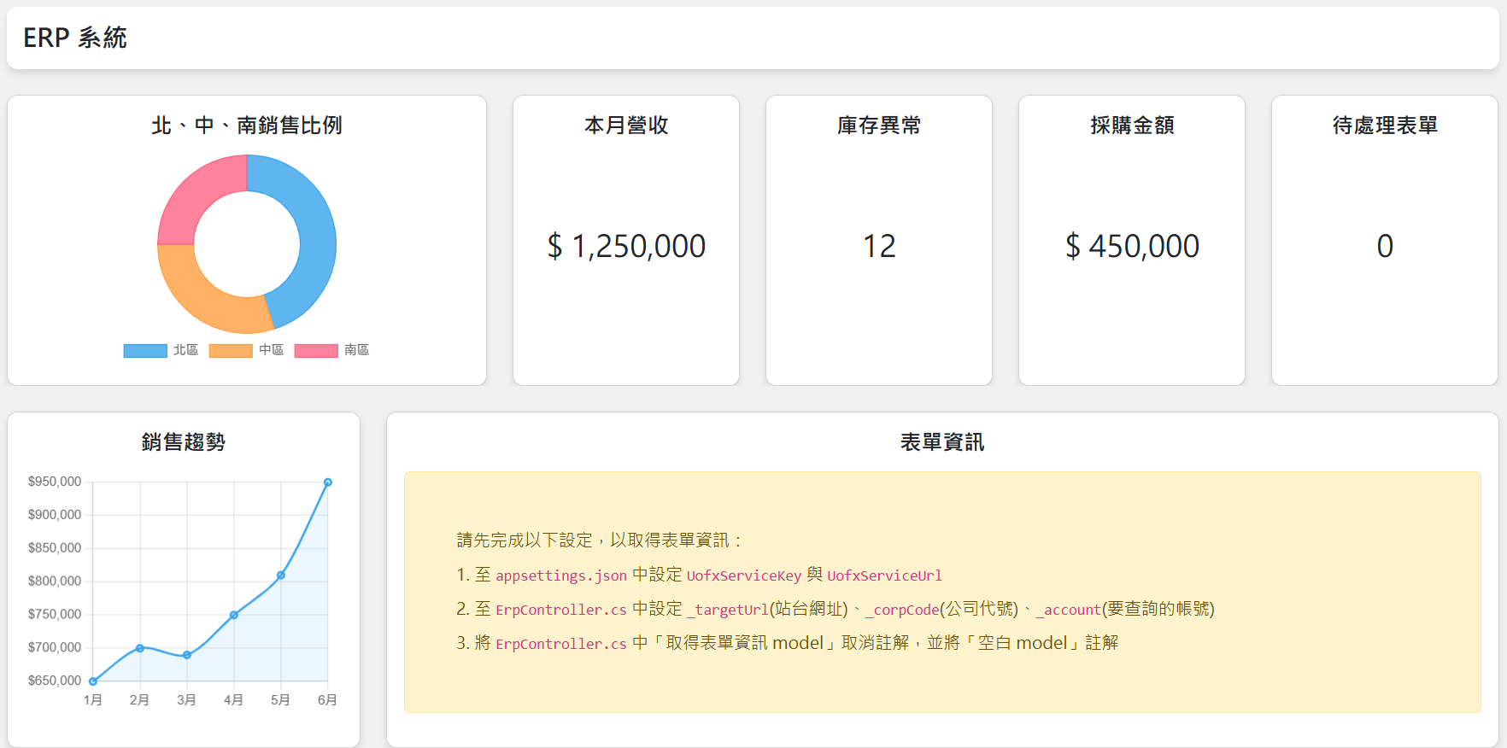Click ErpController.cs in step 2

pyautogui.click(x=561, y=610)
